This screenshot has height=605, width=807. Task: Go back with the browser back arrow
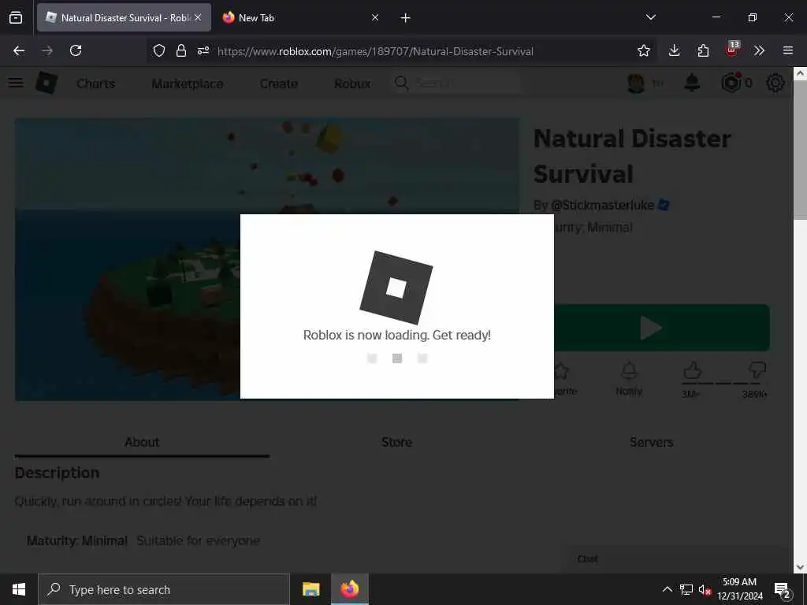[19, 50]
